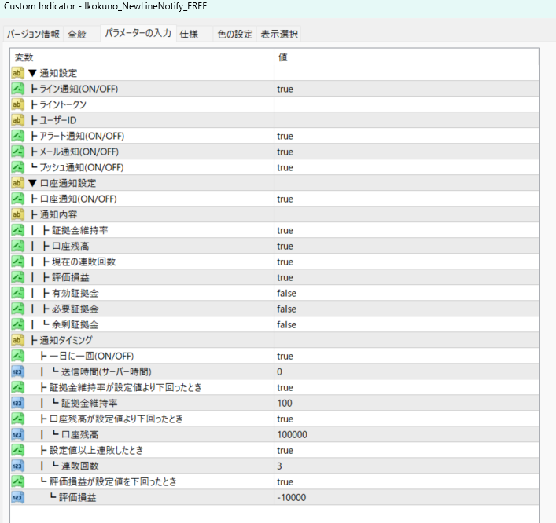Click the true value of 評価損益が設定値を下回ったとき
Image resolution: width=556 pixels, height=523 pixels.
(285, 481)
